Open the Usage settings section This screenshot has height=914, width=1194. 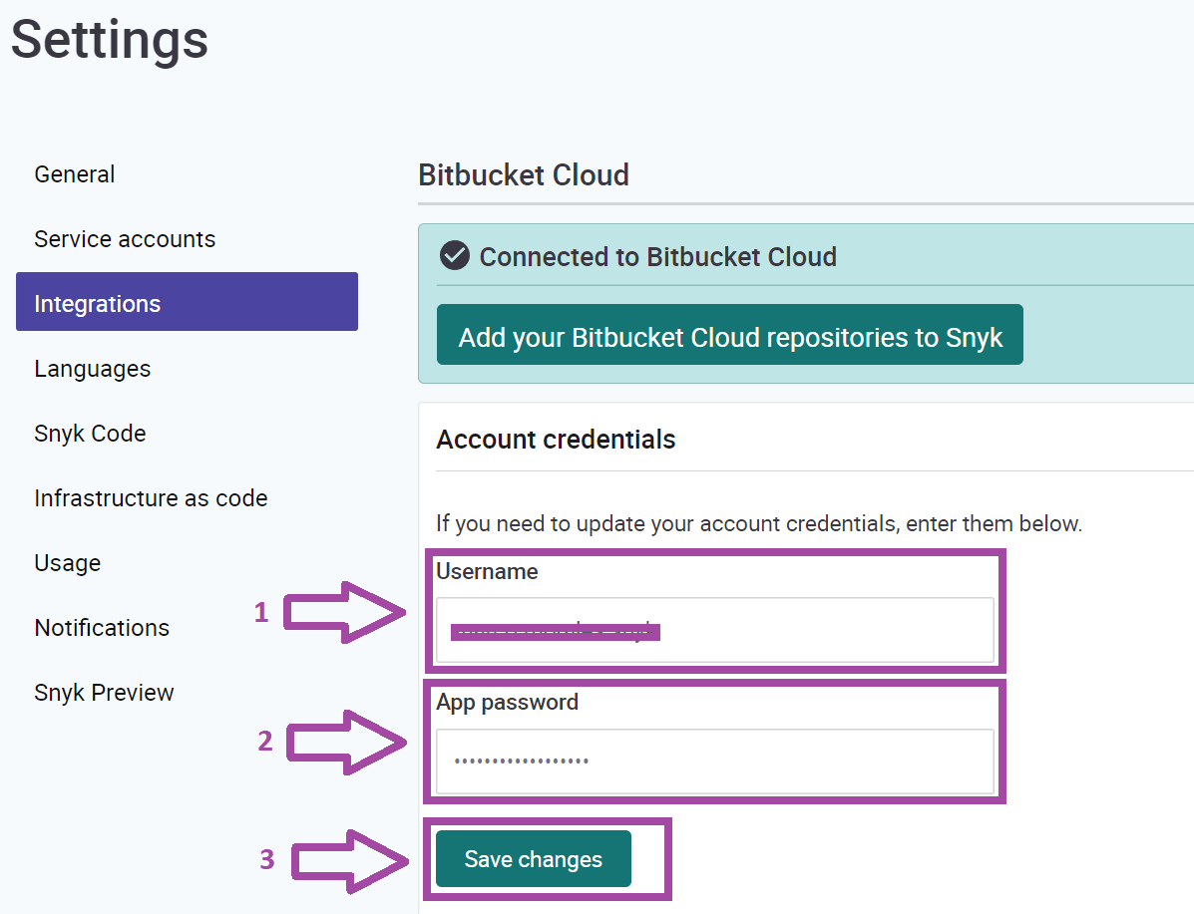67,562
